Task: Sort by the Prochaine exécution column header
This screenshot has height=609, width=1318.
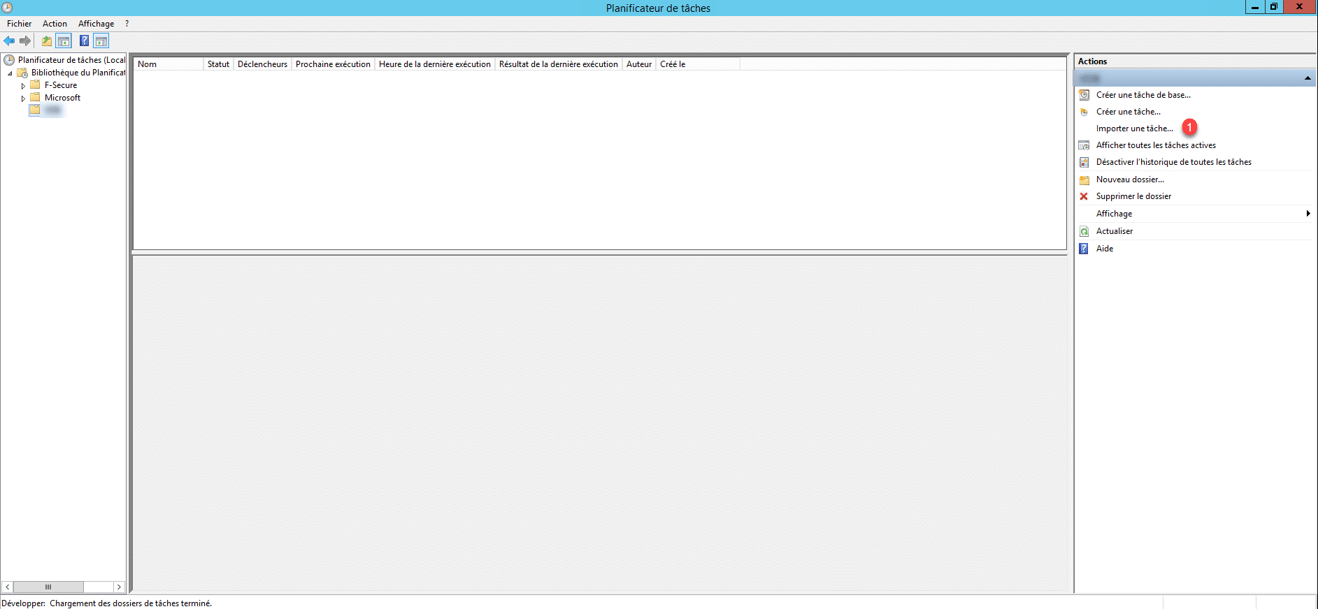Action: (333, 64)
